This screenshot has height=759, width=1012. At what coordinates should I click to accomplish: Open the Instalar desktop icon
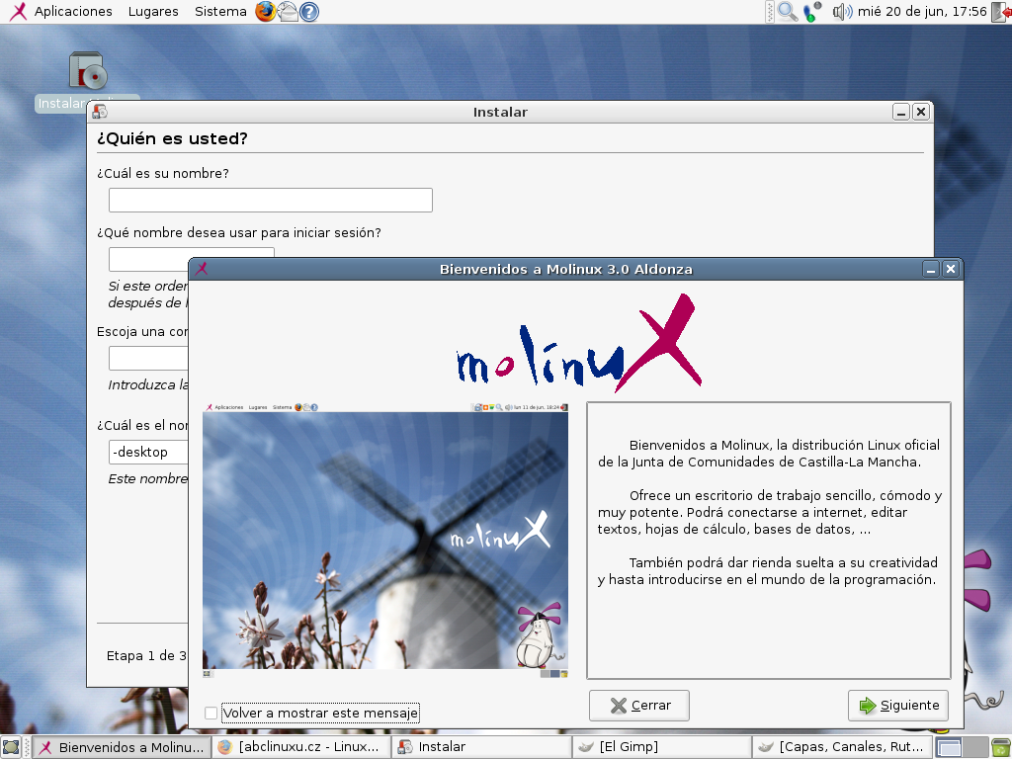pos(87,81)
